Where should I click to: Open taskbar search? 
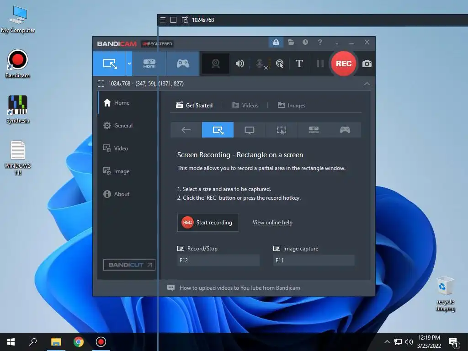click(x=33, y=342)
